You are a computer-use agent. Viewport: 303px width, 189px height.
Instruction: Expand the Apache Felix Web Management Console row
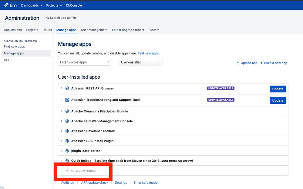pyautogui.click(x=62, y=121)
